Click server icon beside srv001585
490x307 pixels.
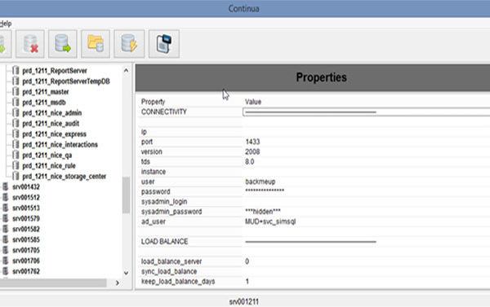[6, 239]
